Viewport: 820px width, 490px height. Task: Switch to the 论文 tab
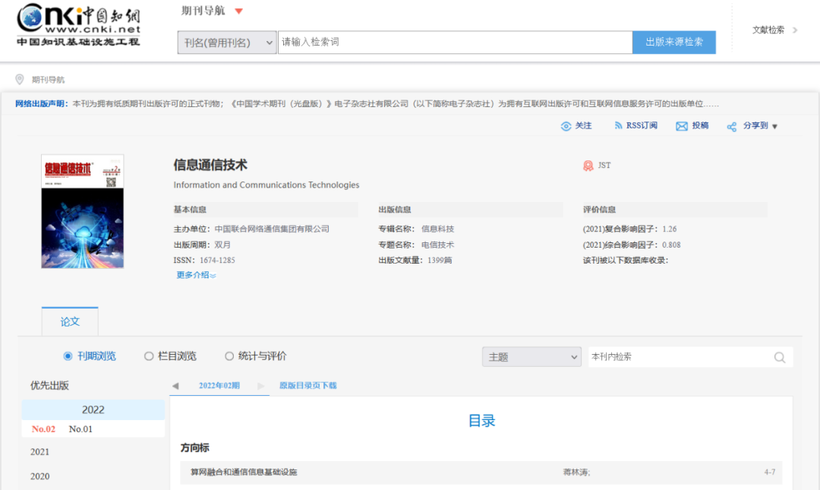click(70, 321)
